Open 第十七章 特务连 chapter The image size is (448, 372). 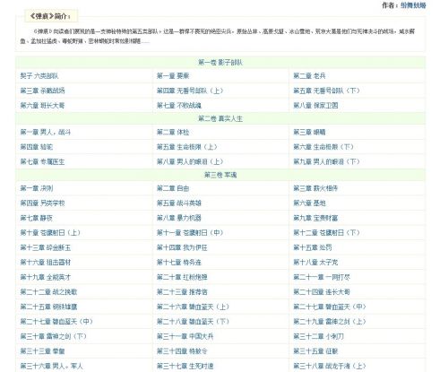tap(179, 263)
